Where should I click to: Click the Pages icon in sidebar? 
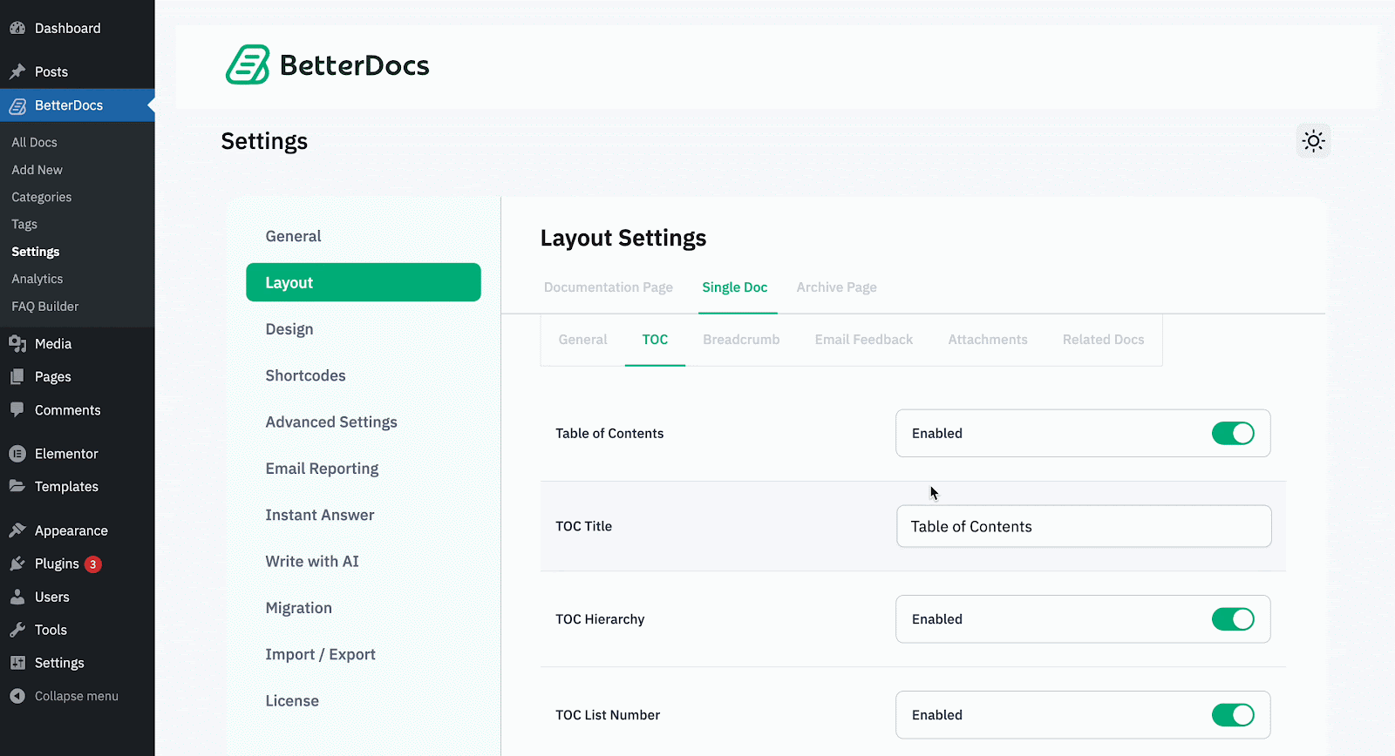point(17,377)
